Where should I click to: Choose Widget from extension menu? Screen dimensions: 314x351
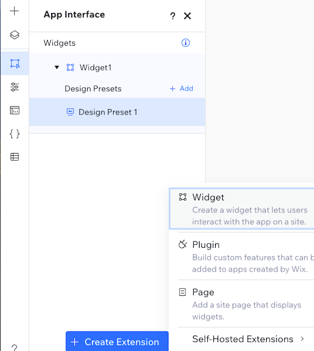[242, 209]
